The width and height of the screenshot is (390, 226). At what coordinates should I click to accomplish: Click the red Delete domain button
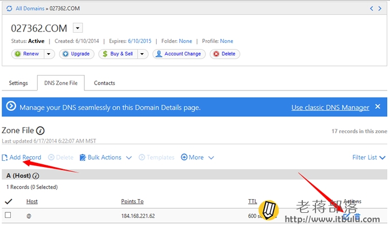tap(225, 54)
